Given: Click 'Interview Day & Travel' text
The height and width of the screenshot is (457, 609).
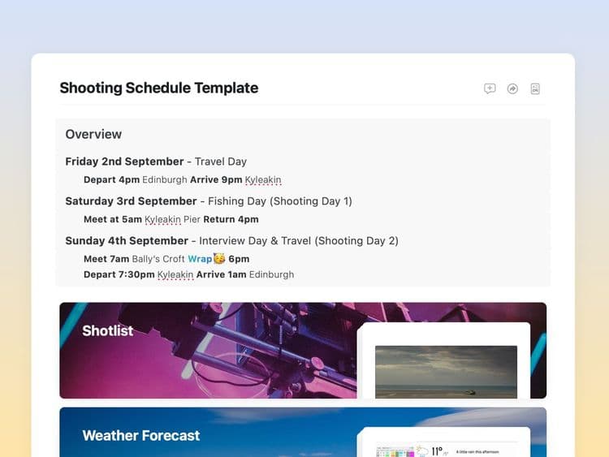Looking at the screenshot, I should (255, 241).
